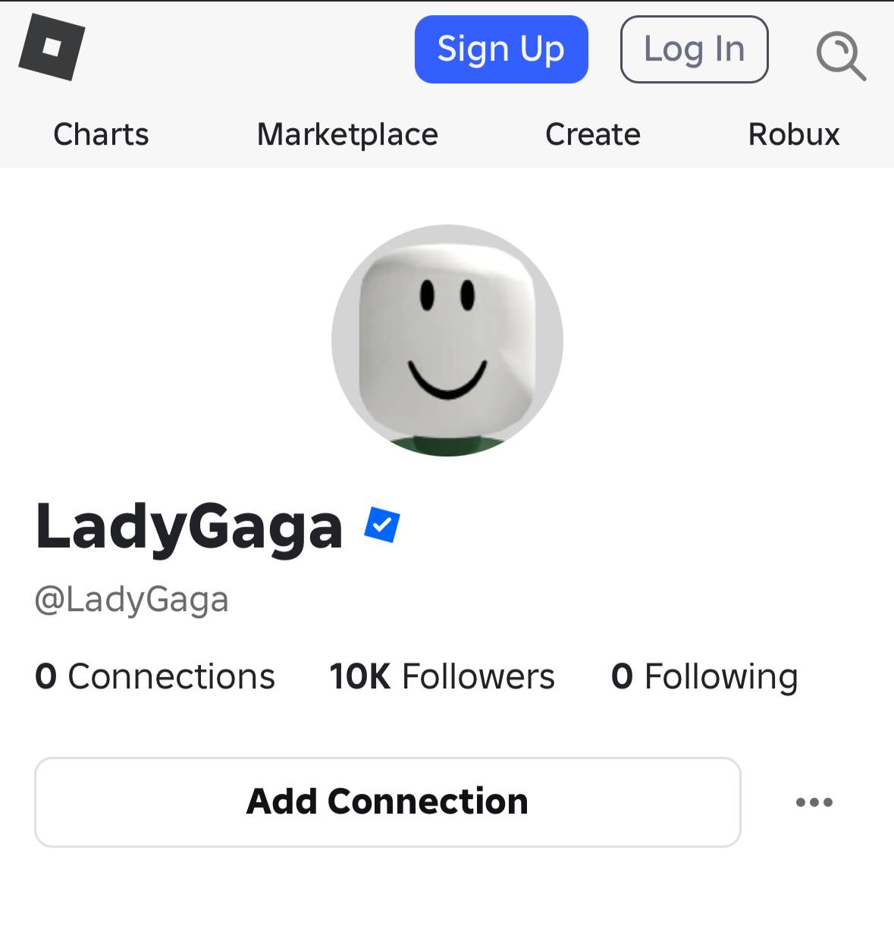The height and width of the screenshot is (944, 894).
Task: Click the blue verified badge beside LadyGaga
Action: tap(382, 525)
